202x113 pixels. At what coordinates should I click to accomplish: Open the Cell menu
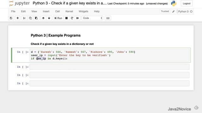coord(57,11)
